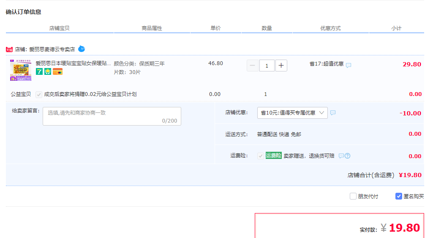
Task: Click the 片数:30片 attribute text
Action: click(x=127, y=72)
